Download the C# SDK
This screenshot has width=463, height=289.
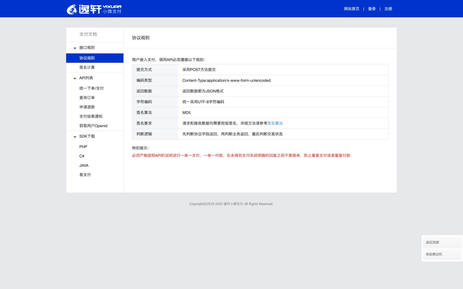(82, 156)
